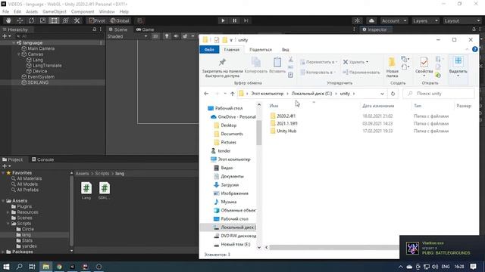Open the Layers dropdown in Unity
This screenshot has width=485, height=272.
(425, 20)
